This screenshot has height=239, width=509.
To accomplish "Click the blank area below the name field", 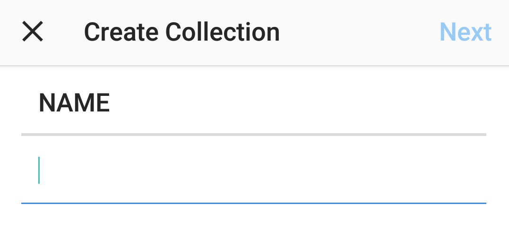I will pyautogui.click(x=253, y=222).
